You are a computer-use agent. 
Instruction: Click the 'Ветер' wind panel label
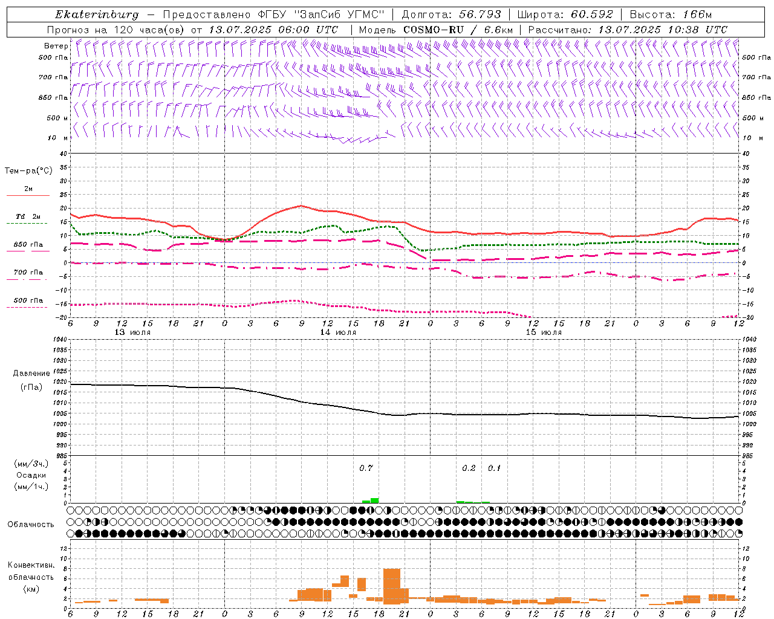(56, 46)
